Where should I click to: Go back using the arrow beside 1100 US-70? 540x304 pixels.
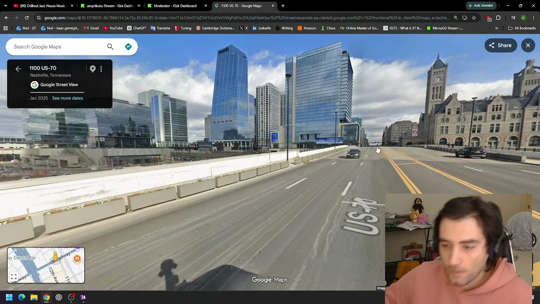point(18,69)
